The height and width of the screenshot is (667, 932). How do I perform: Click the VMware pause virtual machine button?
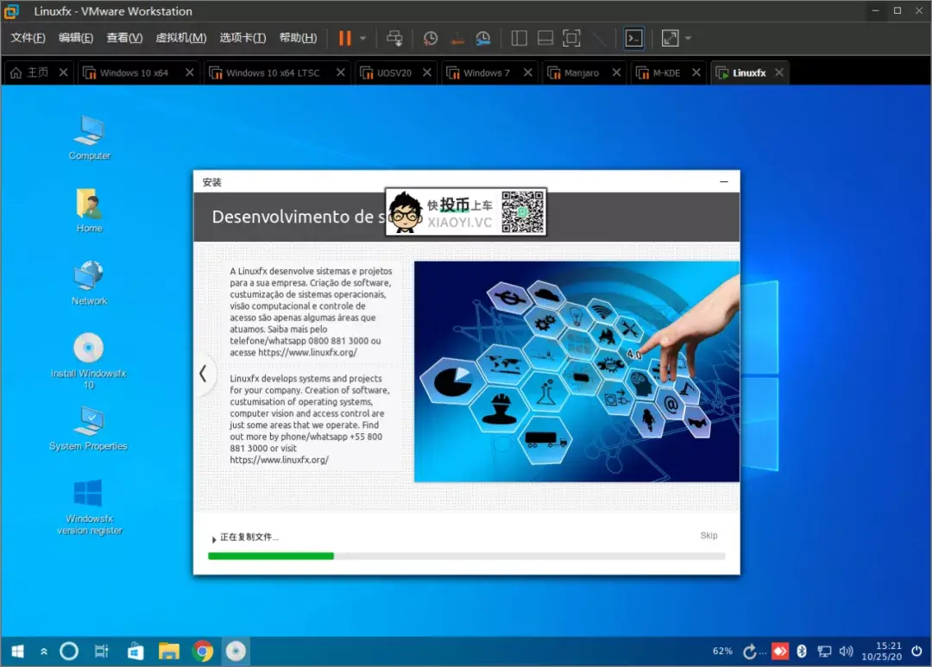point(344,38)
